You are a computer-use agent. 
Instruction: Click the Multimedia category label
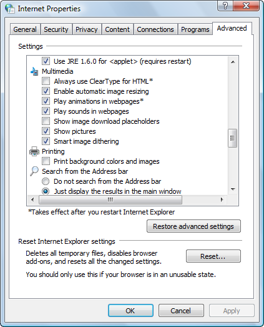tap(57, 71)
